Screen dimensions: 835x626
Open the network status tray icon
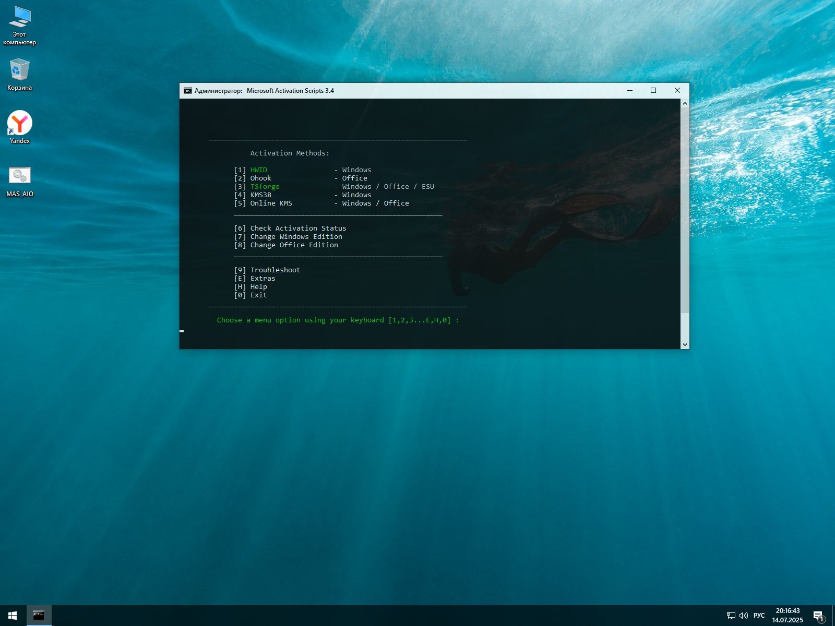point(731,616)
